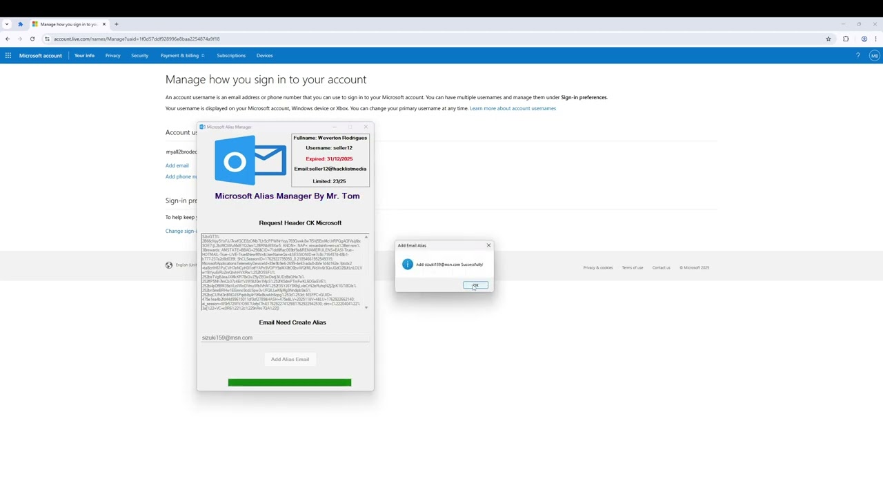The width and height of the screenshot is (883, 496).
Task: Open the Privacy & cookies footer link
Action: coord(597,267)
